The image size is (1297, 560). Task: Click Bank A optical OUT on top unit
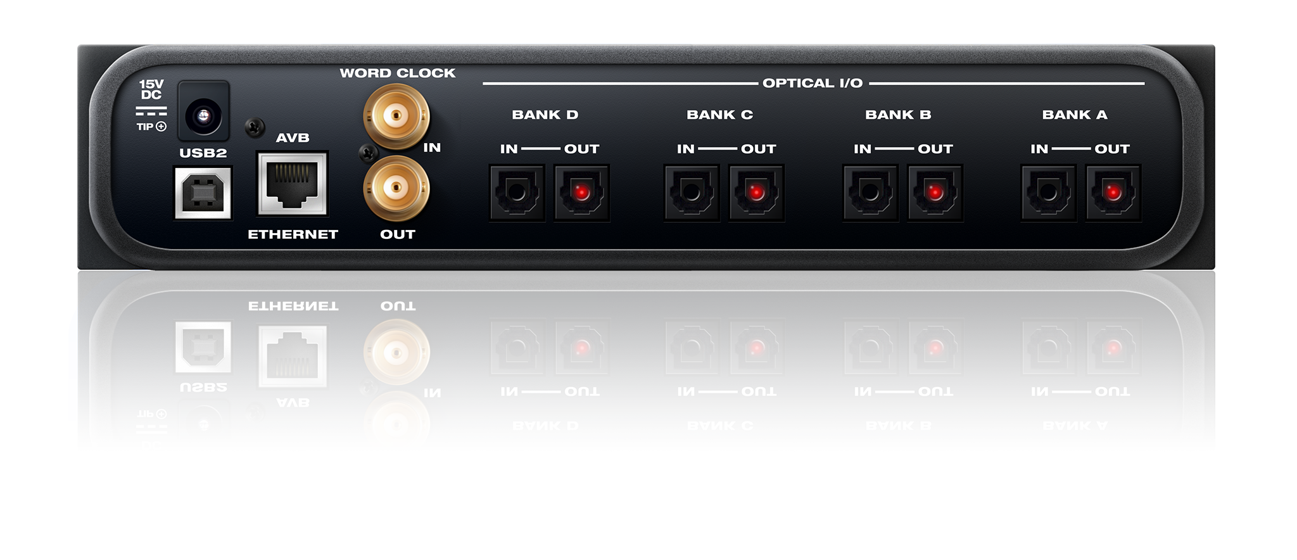[1113, 193]
